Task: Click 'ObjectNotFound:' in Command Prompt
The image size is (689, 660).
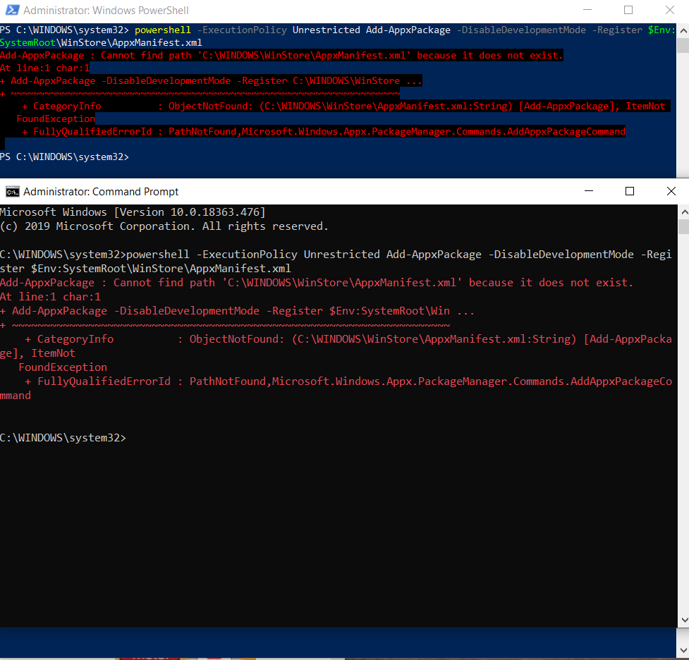Action: coord(237,339)
